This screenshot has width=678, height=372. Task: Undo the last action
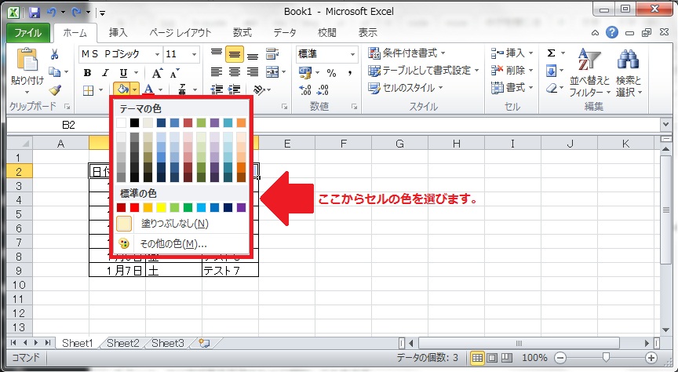tap(53, 12)
